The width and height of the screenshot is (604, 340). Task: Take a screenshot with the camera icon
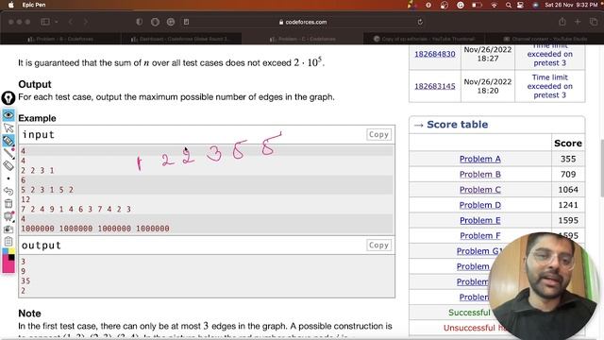tap(8, 229)
